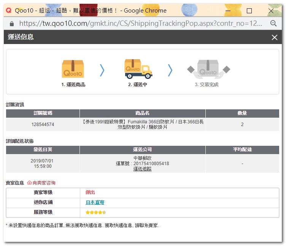Click the arrow between steps 2 and 3

point(170,70)
